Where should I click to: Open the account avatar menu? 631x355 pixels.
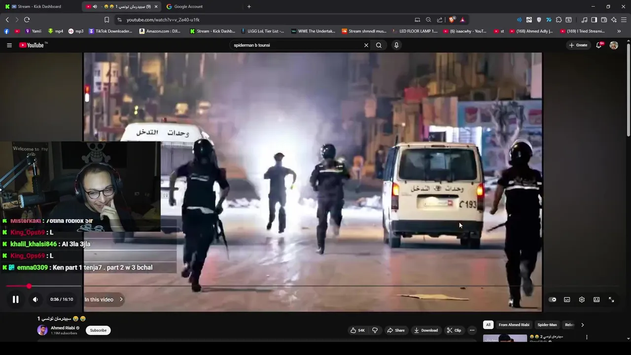(x=614, y=45)
